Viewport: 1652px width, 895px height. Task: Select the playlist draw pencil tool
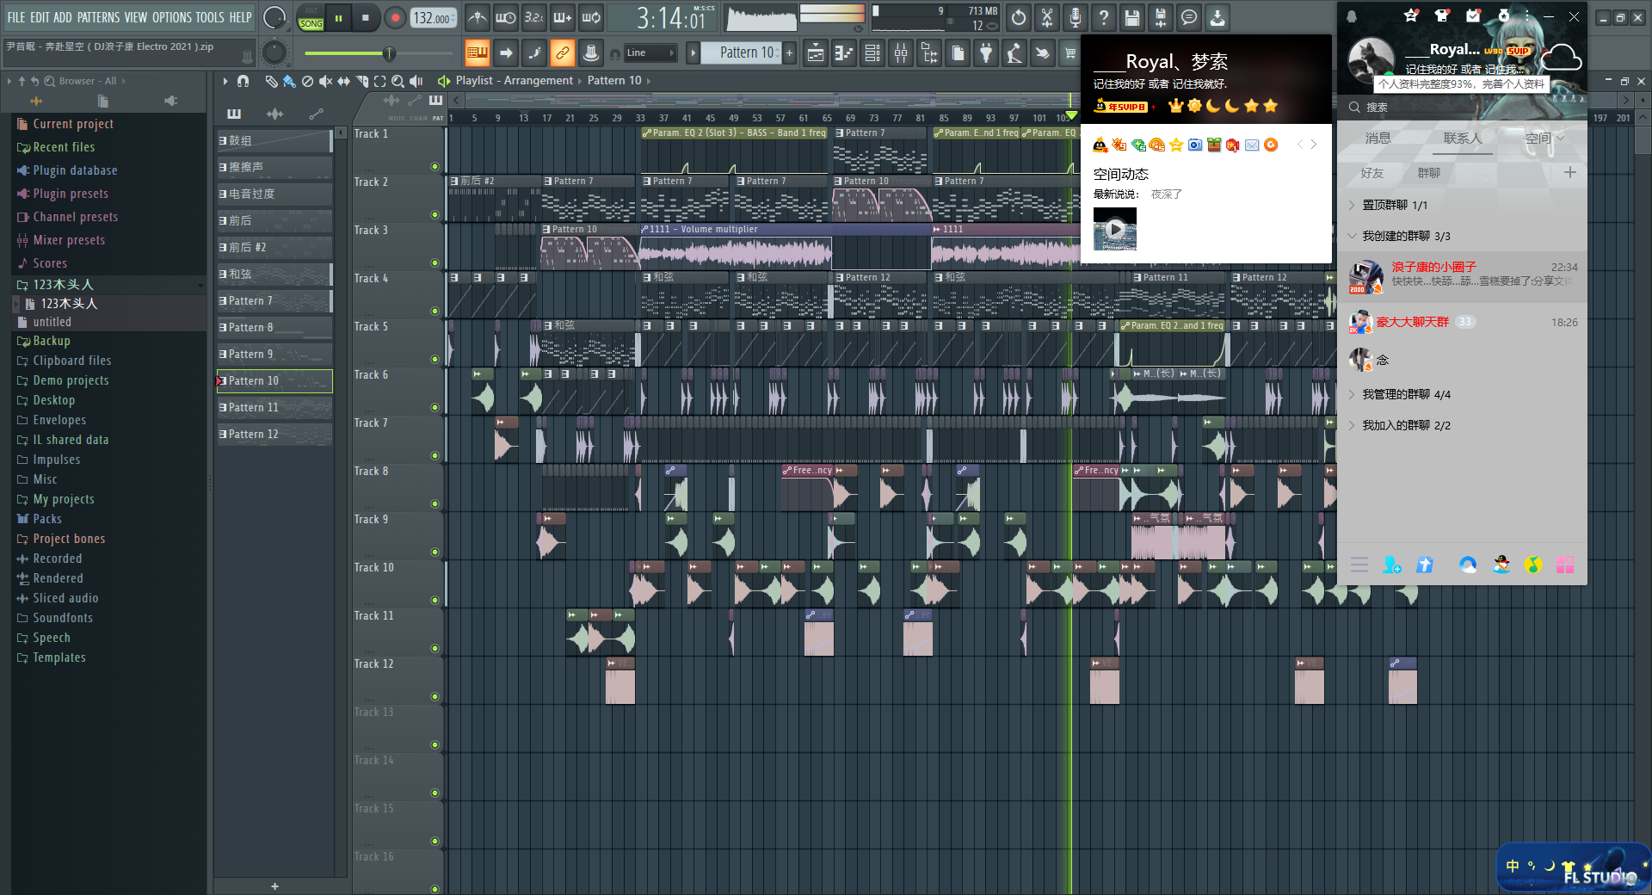(x=271, y=81)
